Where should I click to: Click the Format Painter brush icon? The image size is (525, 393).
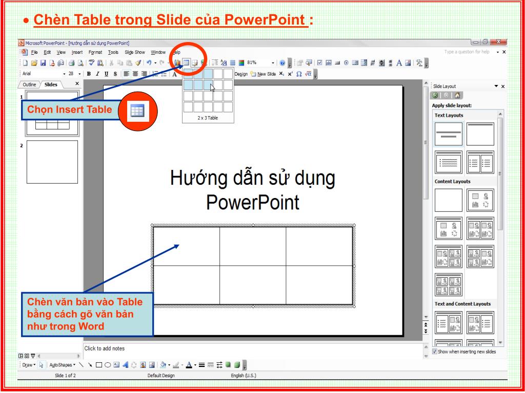138,63
